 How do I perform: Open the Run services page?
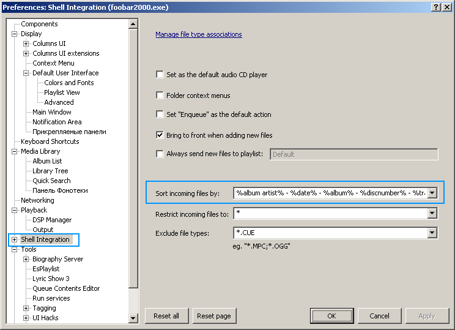51,298
